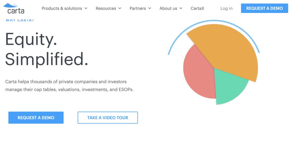Image resolution: width=300 pixels, height=153 pixels.
Task: Open the Resources menu item
Action: [x=106, y=8]
